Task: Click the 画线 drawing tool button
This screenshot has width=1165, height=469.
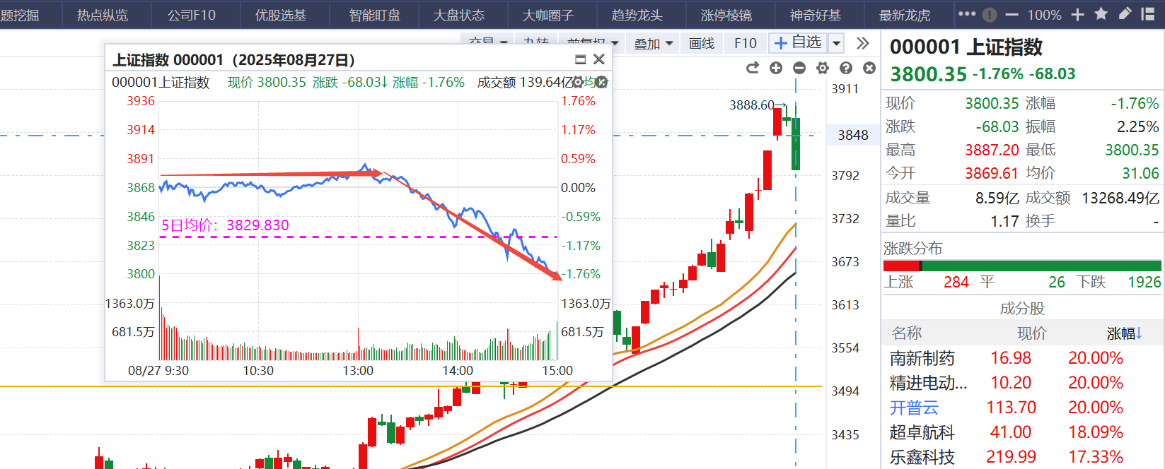Action: (x=702, y=44)
